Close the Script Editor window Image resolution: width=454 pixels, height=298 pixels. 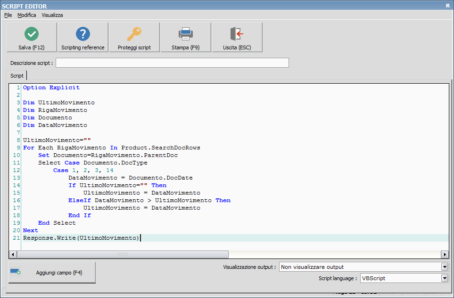tap(447, 6)
